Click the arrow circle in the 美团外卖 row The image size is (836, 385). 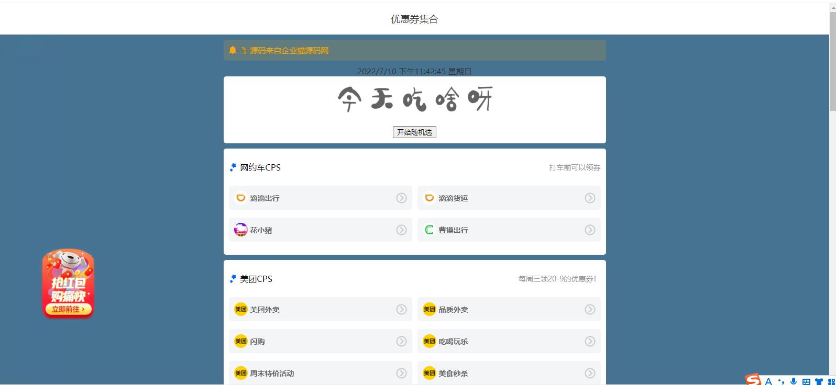pyautogui.click(x=401, y=309)
